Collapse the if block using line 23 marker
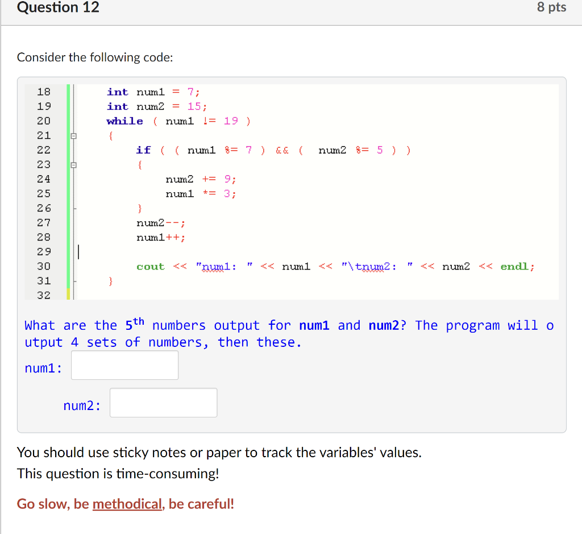Viewport: 582px width, 534px height. pos(73,164)
